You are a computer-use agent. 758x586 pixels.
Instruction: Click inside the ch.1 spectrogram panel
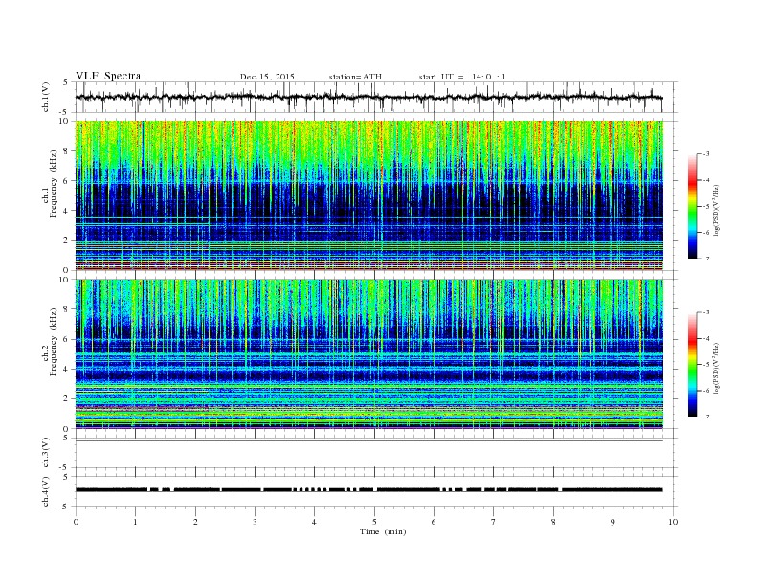click(368, 195)
